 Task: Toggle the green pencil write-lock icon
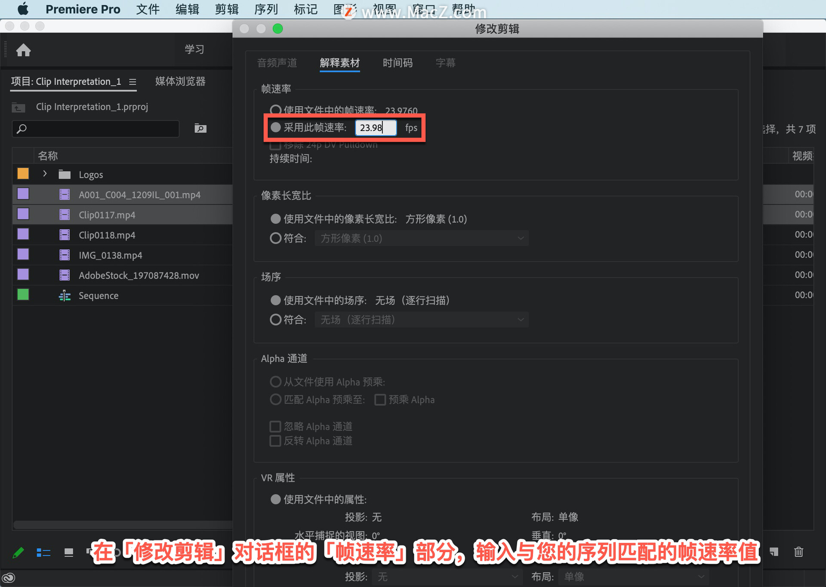tap(18, 552)
